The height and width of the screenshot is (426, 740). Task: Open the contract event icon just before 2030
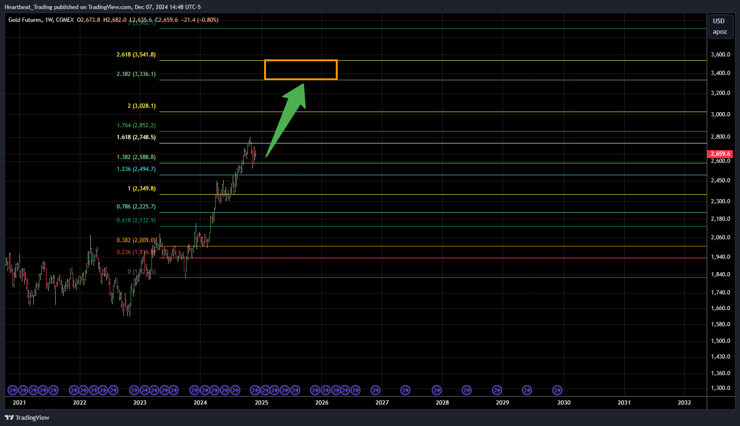[x=557, y=390]
